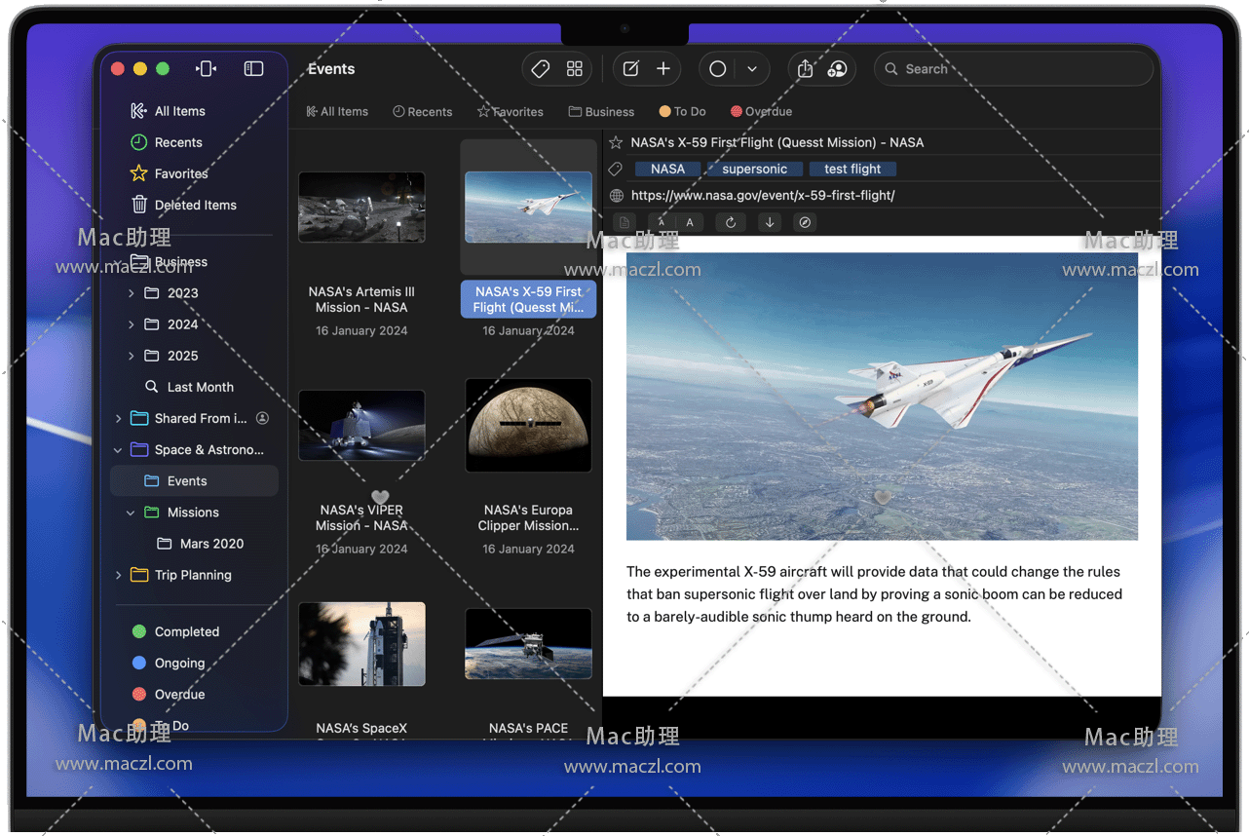Image resolution: width=1249 pixels, height=836 pixels.
Task: Switch to grid view layout
Action: tap(575, 69)
